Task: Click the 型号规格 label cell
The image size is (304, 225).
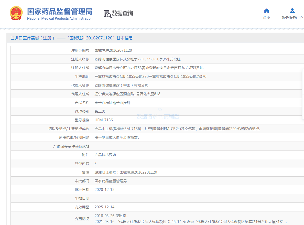Action: click(51, 120)
